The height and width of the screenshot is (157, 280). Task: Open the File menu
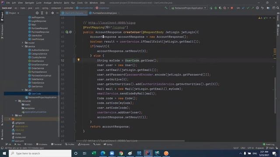(8, 3)
